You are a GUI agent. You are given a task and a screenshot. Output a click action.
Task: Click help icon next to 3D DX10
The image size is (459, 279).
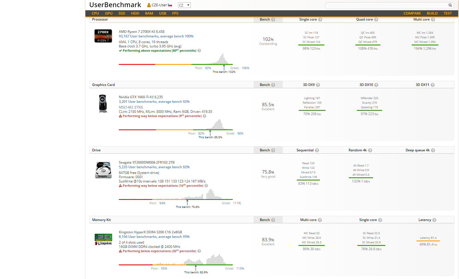376,85
